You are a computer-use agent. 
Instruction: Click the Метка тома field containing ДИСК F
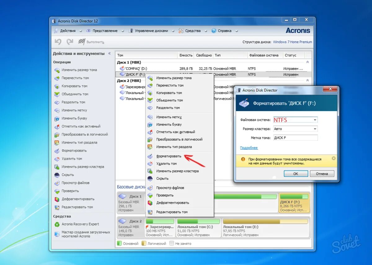[295, 138]
